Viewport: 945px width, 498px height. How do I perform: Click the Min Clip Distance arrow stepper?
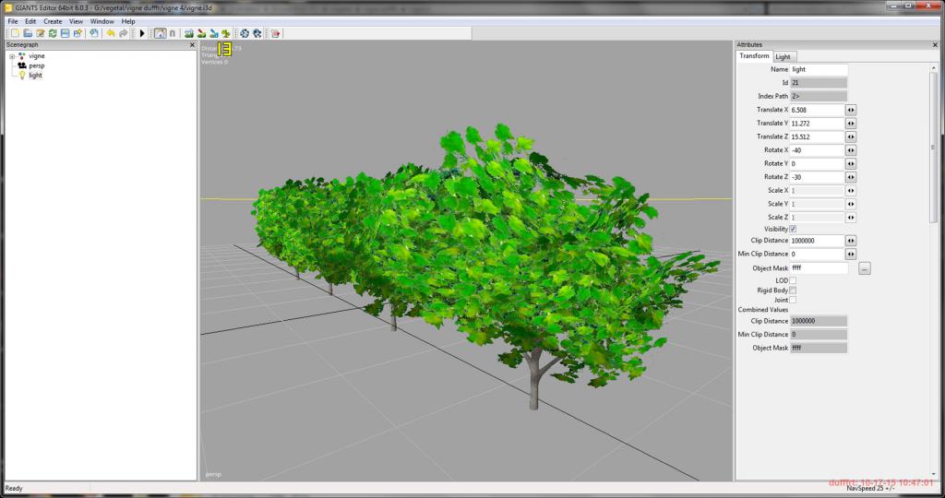pyautogui.click(x=850, y=255)
